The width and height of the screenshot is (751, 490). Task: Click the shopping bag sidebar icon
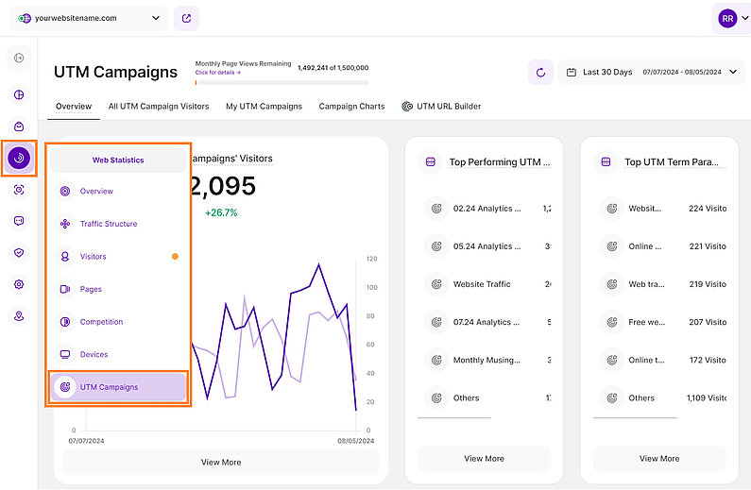pyautogui.click(x=19, y=127)
